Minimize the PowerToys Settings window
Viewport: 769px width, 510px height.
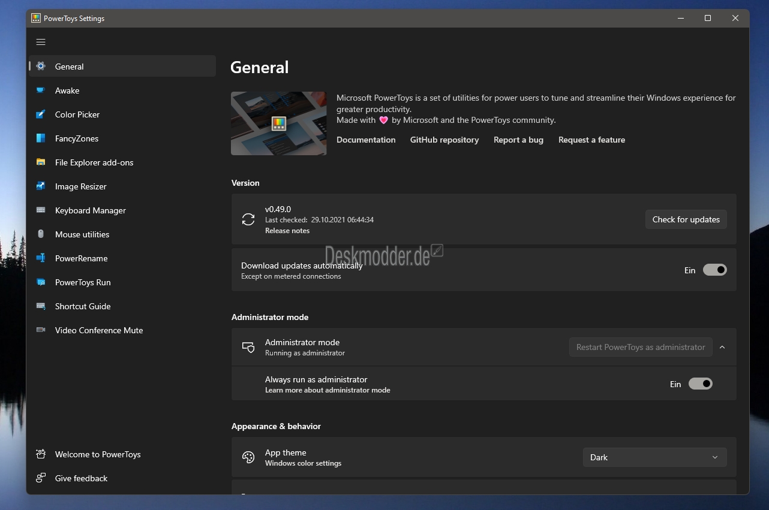[680, 19]
